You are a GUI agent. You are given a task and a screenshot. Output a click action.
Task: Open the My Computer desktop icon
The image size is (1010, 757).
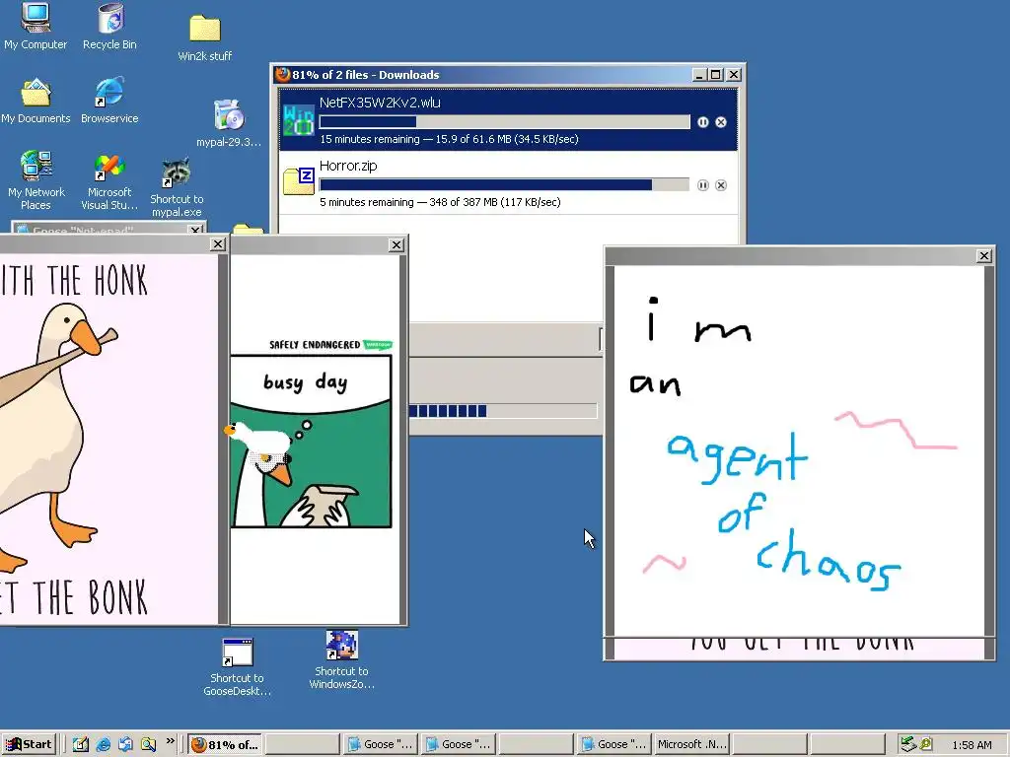pyautogui.click(x=36, y=26)
